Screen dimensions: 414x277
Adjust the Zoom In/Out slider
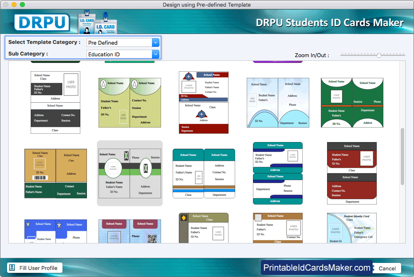[379, 55]
